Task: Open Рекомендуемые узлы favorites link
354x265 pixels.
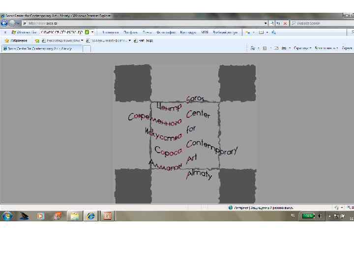Action: [61, 41]
